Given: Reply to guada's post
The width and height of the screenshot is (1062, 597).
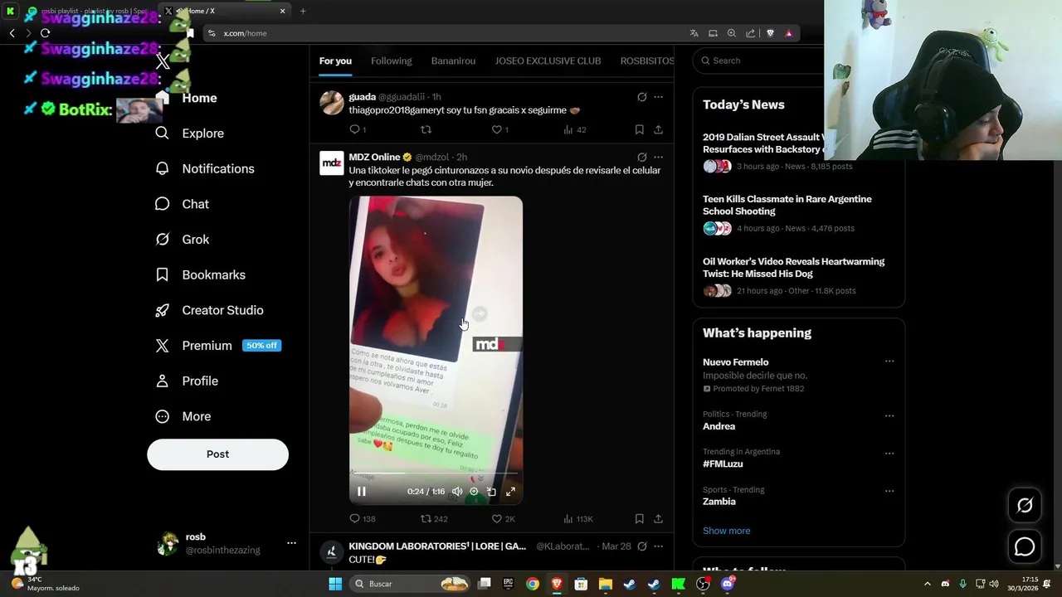Looking at the screenshot, I should 358,129.
